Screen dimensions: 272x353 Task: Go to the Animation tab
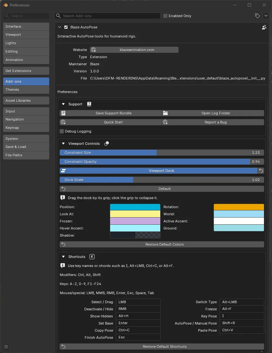pos(26,60)
